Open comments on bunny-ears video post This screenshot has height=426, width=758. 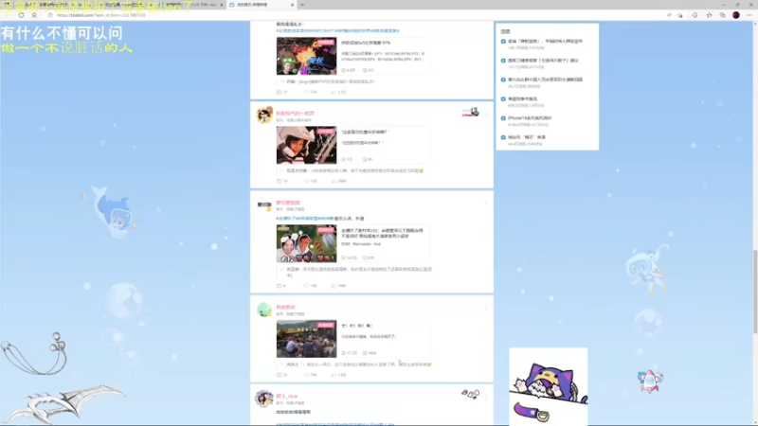[311, 286]
